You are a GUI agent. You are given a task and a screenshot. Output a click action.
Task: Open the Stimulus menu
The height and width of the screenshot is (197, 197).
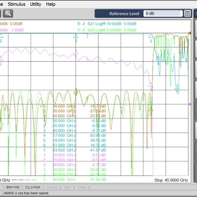pyautogui.click(x=17, y=4)
